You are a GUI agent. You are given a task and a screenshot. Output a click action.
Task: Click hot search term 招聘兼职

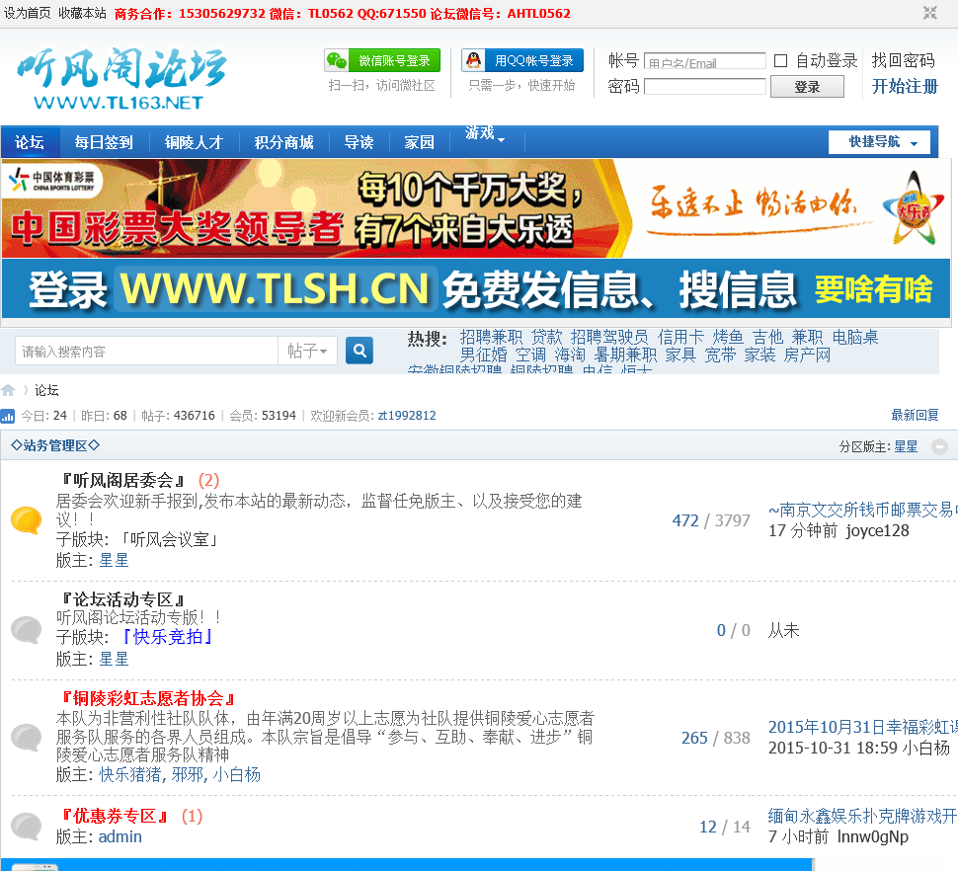(x=491, y=337)
